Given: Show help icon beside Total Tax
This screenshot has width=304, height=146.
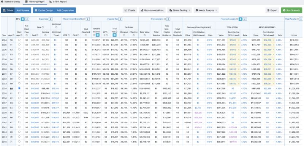Looking at the screenshot, I should (117, 31).
